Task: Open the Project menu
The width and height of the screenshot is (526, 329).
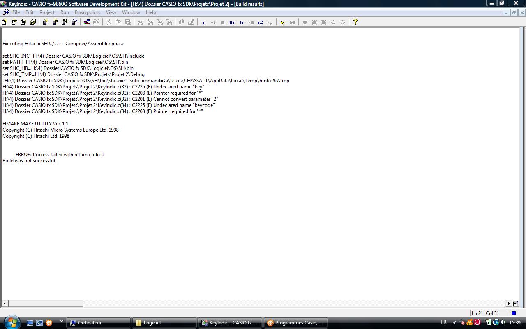Action: click(47, 12)
